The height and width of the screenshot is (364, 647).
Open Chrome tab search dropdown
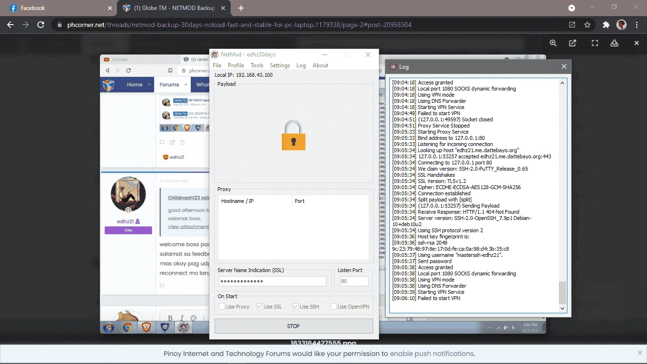click(x=572, y=8)
